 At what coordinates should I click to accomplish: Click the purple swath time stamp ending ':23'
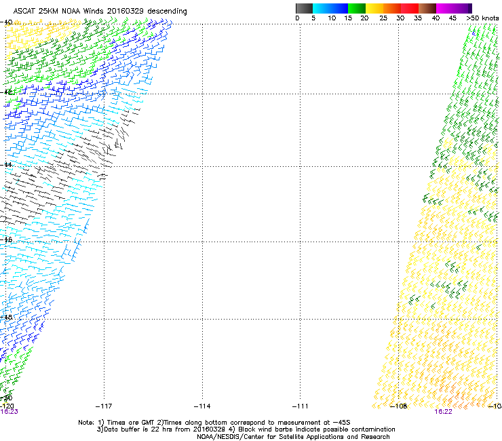point(9,412)
